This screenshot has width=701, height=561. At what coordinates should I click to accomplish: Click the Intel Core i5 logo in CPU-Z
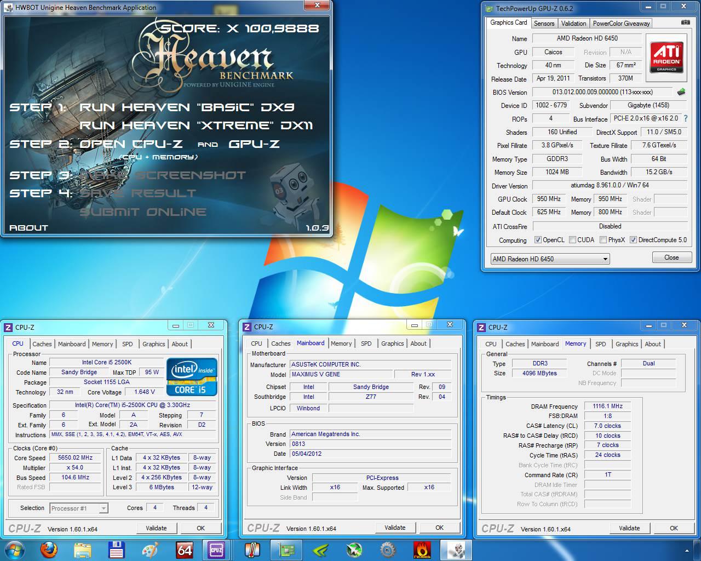[192, 377]
